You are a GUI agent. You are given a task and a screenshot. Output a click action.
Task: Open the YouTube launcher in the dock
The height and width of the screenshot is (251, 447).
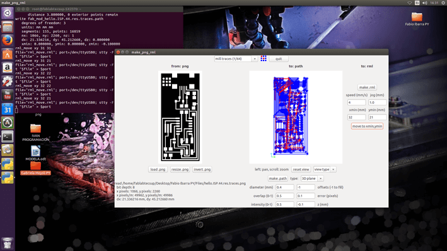pos(8,95)
